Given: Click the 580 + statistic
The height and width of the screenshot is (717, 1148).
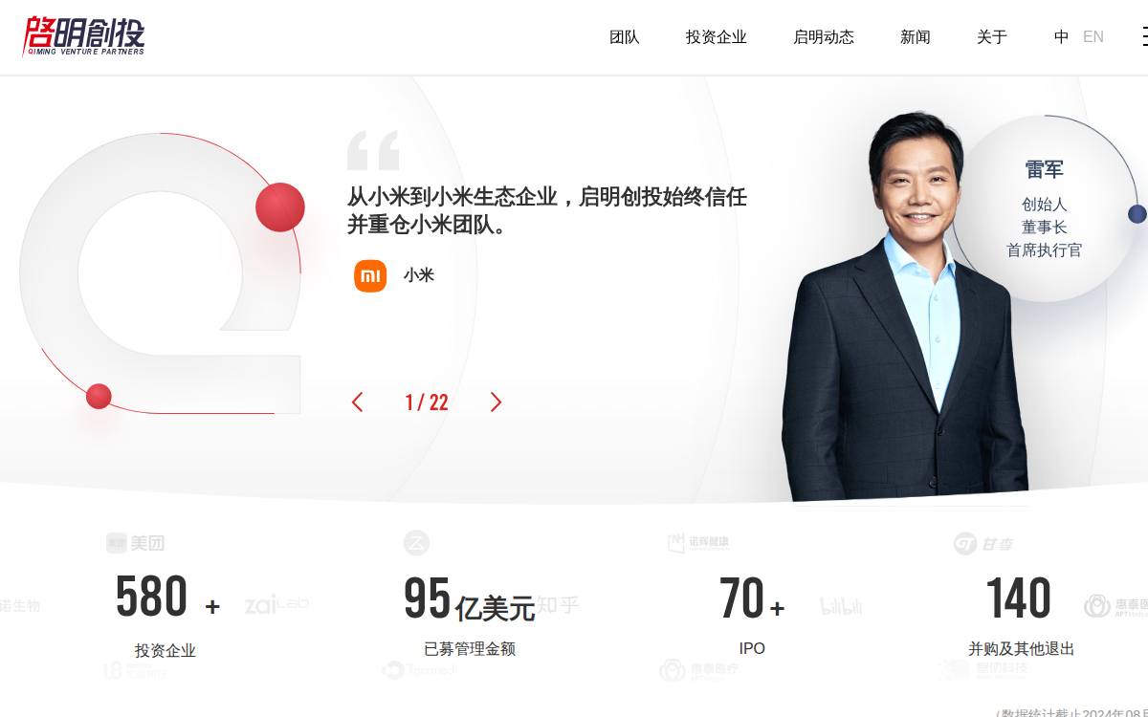Looking at the screenshot, I should tap(167, 597).
